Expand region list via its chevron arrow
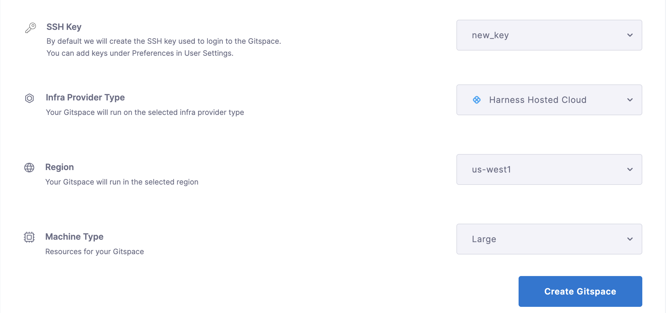This screenshot has height=313, width=666. 630,169
